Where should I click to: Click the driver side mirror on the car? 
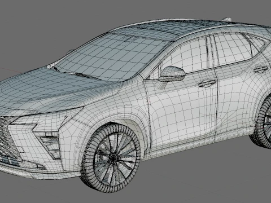(x=172, y=74)
